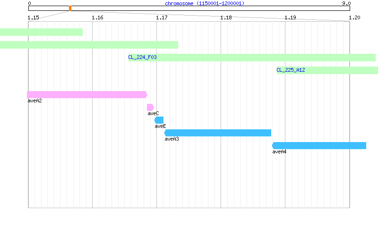Select the CL_224_F03 clone label

coord(142,57)
